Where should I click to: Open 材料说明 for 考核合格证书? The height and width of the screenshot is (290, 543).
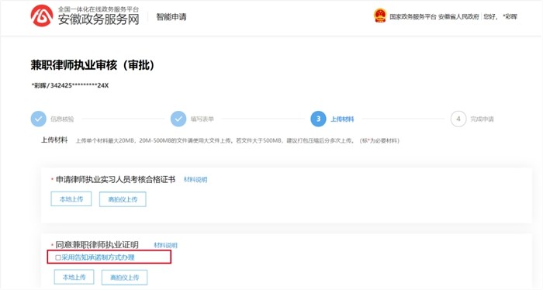pos(195,180)
